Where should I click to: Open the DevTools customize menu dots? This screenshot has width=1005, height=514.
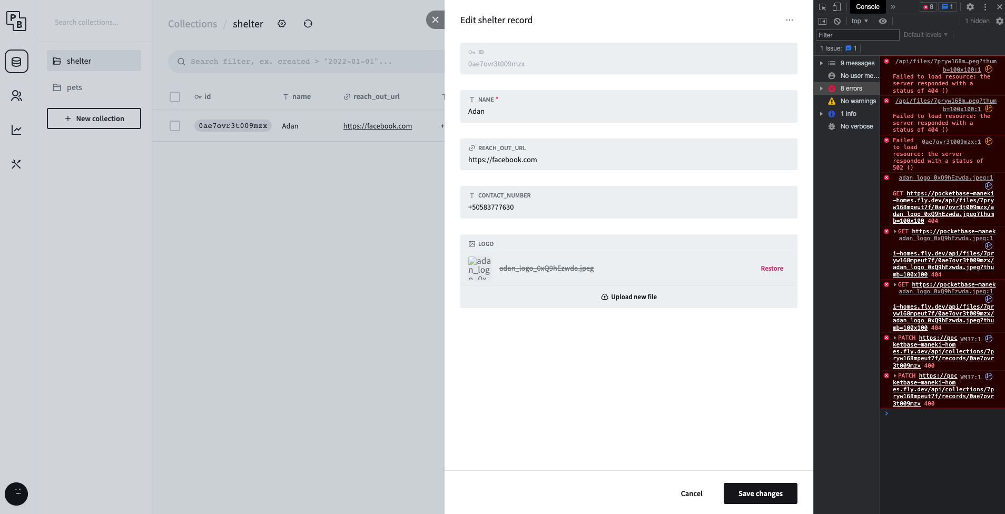click(x=985, y=7)
